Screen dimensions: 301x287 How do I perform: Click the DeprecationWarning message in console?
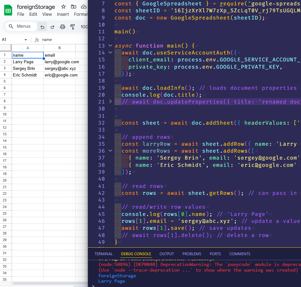click(200, 265)
